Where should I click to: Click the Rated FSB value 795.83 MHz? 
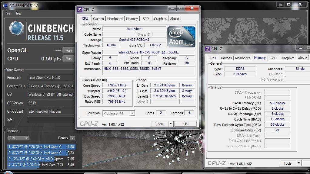117,101
